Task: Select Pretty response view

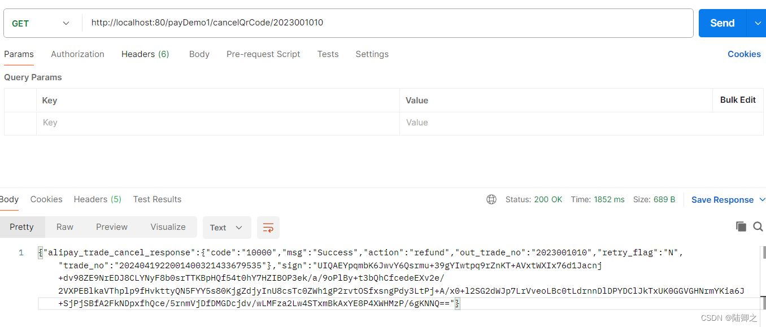Action: pyautogui.click(x=21, y=227)
